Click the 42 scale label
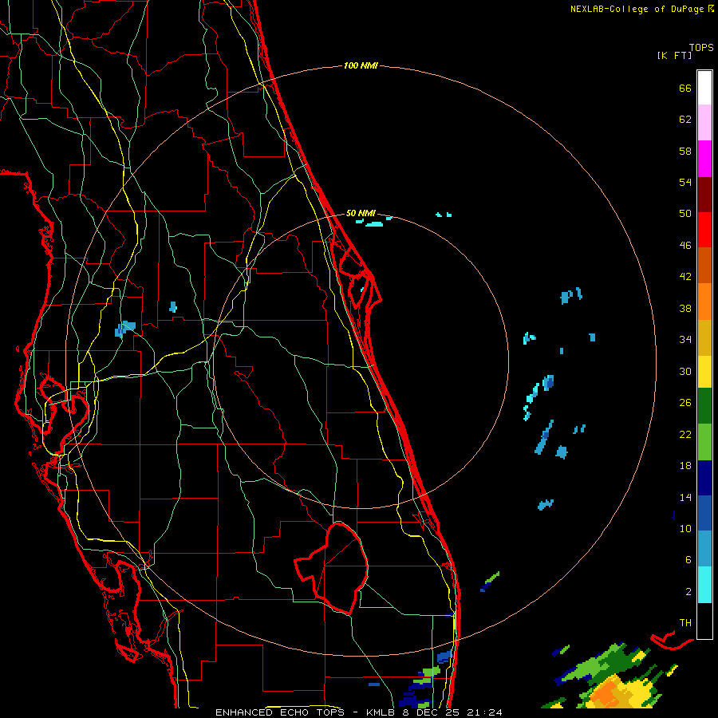Image resolution: width=718 pixels, height=718 pixels. coord(685,277)
